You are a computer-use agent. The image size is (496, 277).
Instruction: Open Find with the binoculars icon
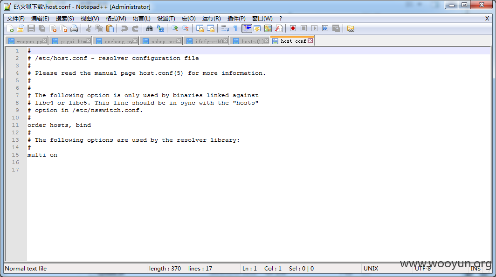pyautogui.click(x=149, y=29)
